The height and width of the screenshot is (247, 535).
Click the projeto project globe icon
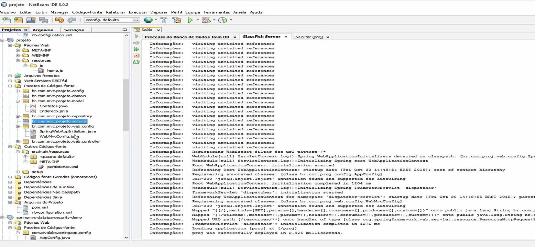(x=10, y=40)
